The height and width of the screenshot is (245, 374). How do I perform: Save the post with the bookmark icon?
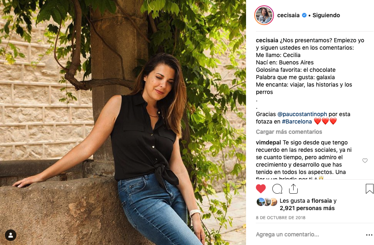(369, 189)
